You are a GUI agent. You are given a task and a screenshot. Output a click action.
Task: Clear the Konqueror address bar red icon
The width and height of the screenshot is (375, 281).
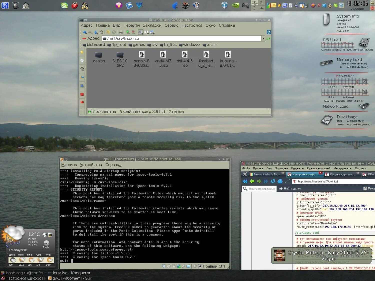coord(84,38)
